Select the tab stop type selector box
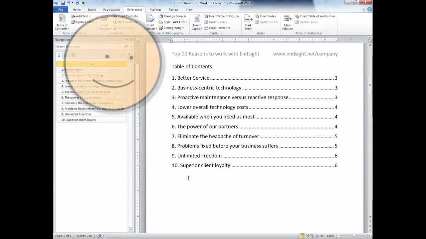The image size is (426, 239). click(x=138, y=40)
